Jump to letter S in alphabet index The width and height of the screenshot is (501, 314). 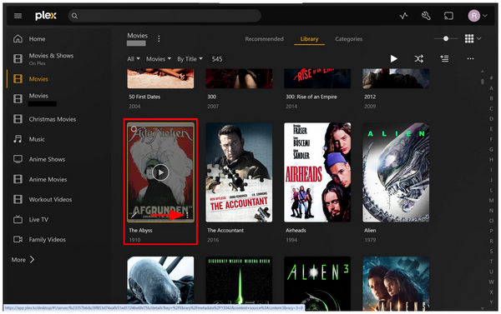coord(492,252)
